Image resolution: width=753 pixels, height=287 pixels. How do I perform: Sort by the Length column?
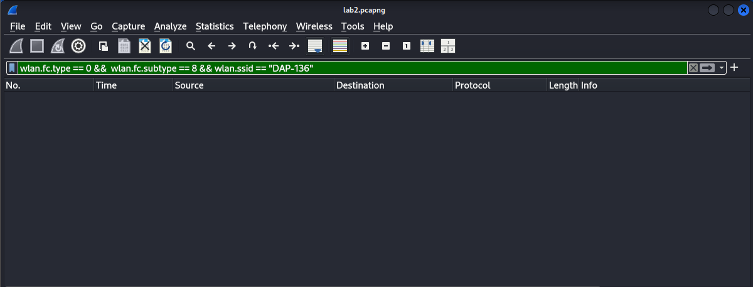(563, 85)
